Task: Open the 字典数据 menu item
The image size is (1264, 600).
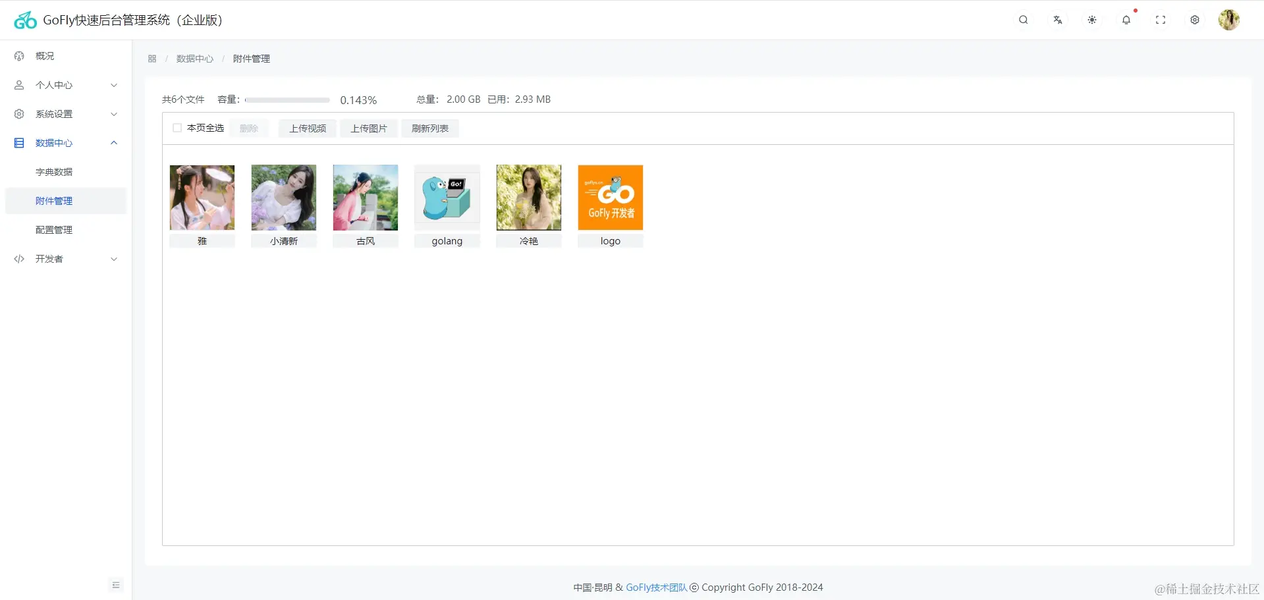Action: 66,172
